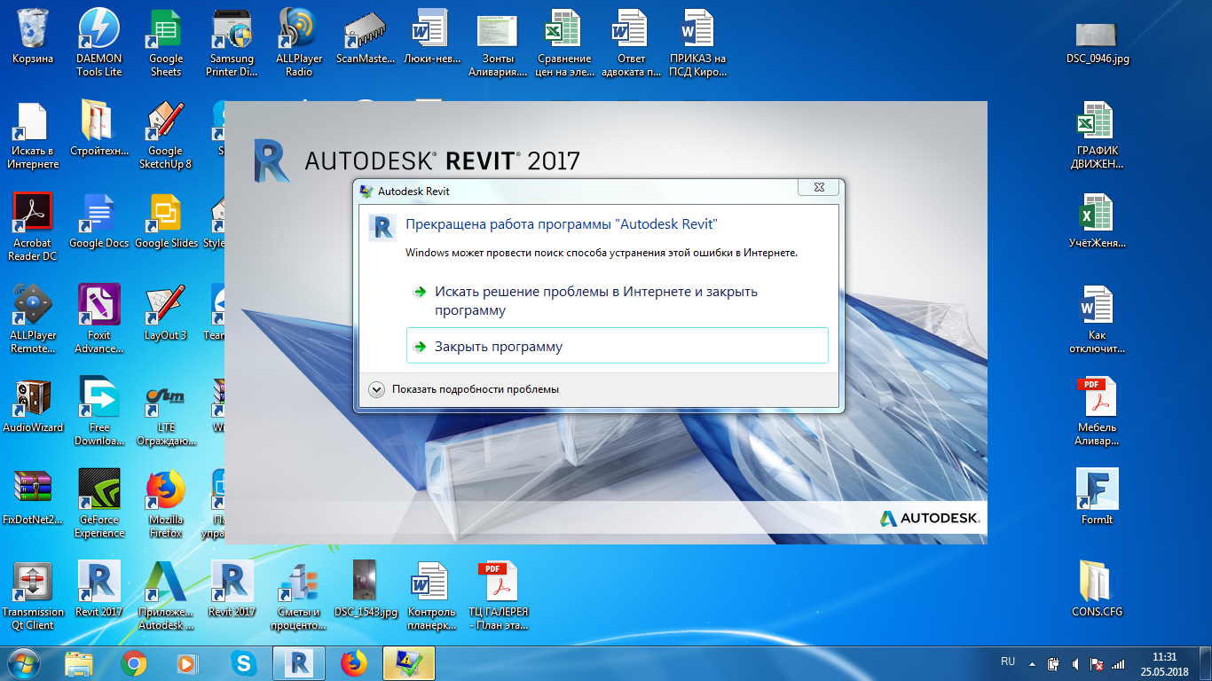Select the DSC_1543.jpg image file

(366, 590)
